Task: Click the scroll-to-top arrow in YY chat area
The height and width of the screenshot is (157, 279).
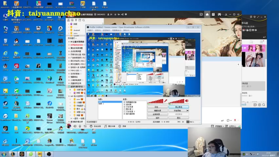Action: click(238, 65)
